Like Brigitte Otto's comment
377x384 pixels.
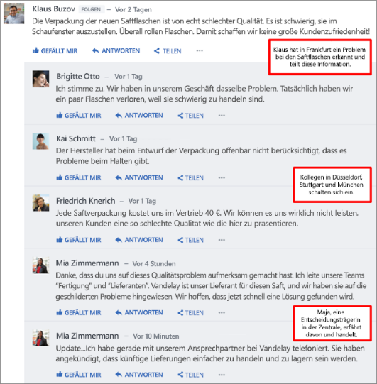pos(78,116)
